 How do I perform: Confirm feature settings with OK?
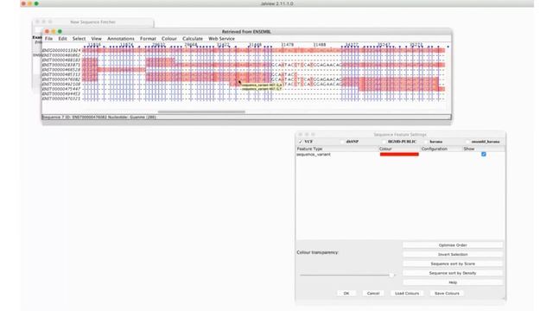346,294
